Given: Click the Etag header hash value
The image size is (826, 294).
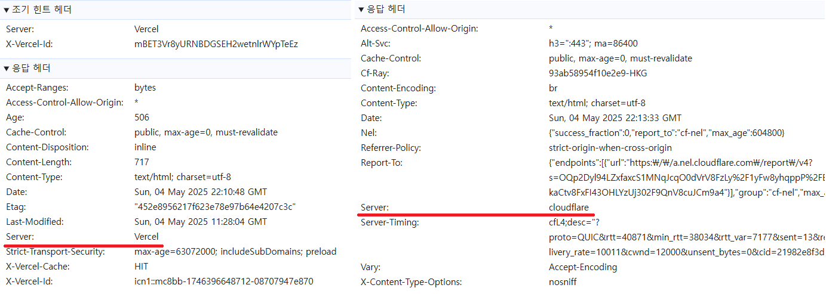Looking at the screenshot, I should pyautogui.click(x=216, y=207).
